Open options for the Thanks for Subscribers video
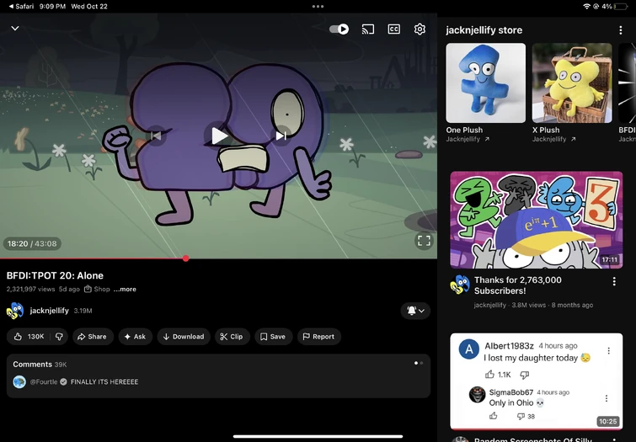 click(614, 281)
